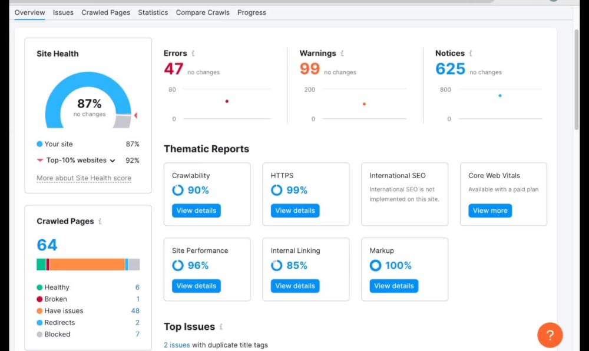
Task: Click the Site Performance 96% score
Action: tap(198, 266)
